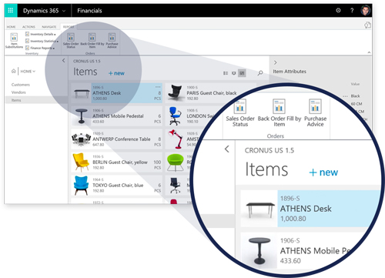
Task: Select ATHENS Desk tile in the magnified circle
Action: pyautogui.click(x=310, y=209)
